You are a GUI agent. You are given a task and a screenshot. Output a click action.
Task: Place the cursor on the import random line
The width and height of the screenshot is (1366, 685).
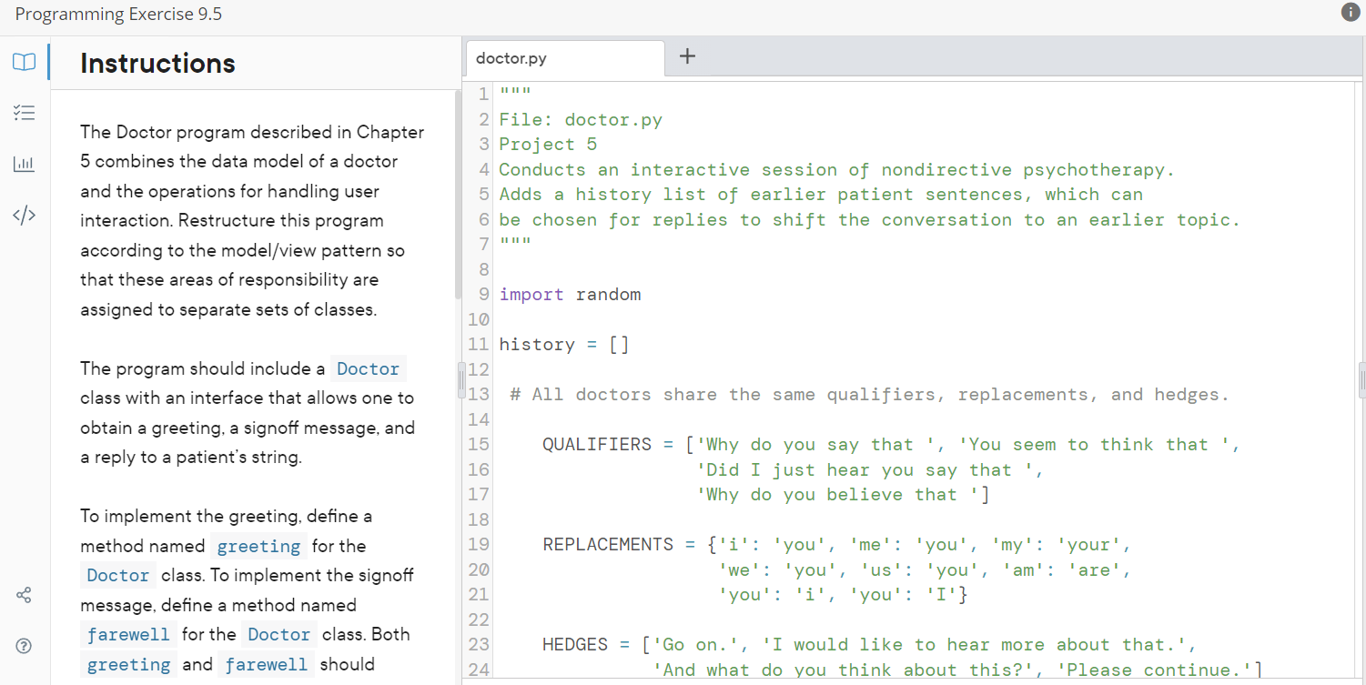[569, 294]
